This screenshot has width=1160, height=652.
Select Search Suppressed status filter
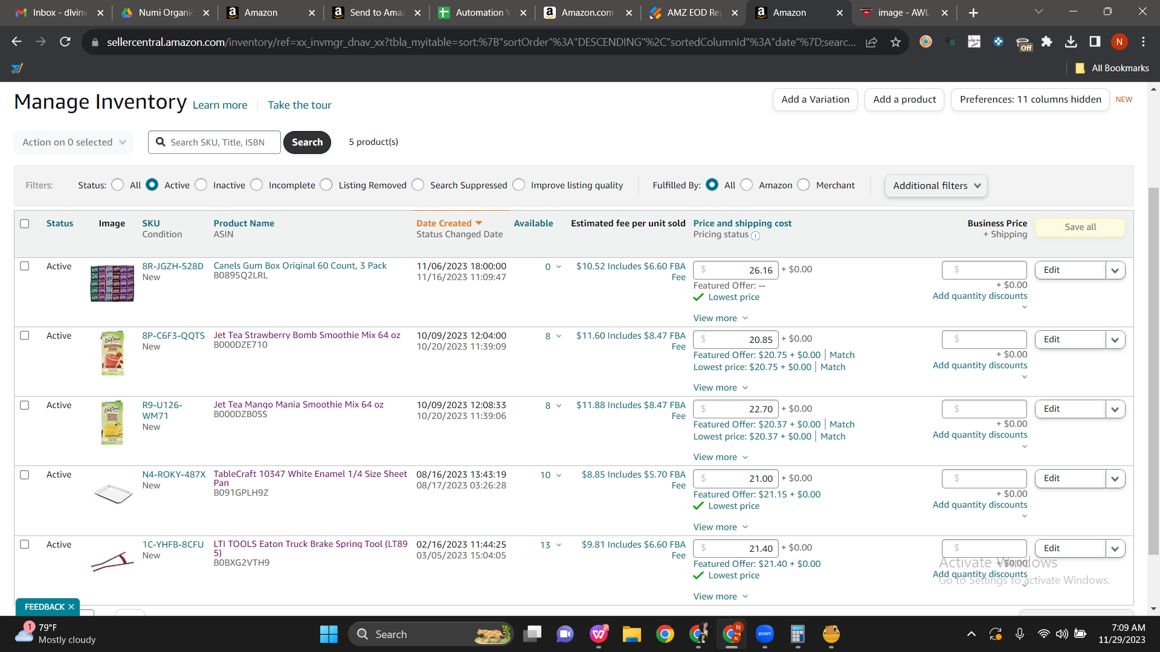click(418, 185)
